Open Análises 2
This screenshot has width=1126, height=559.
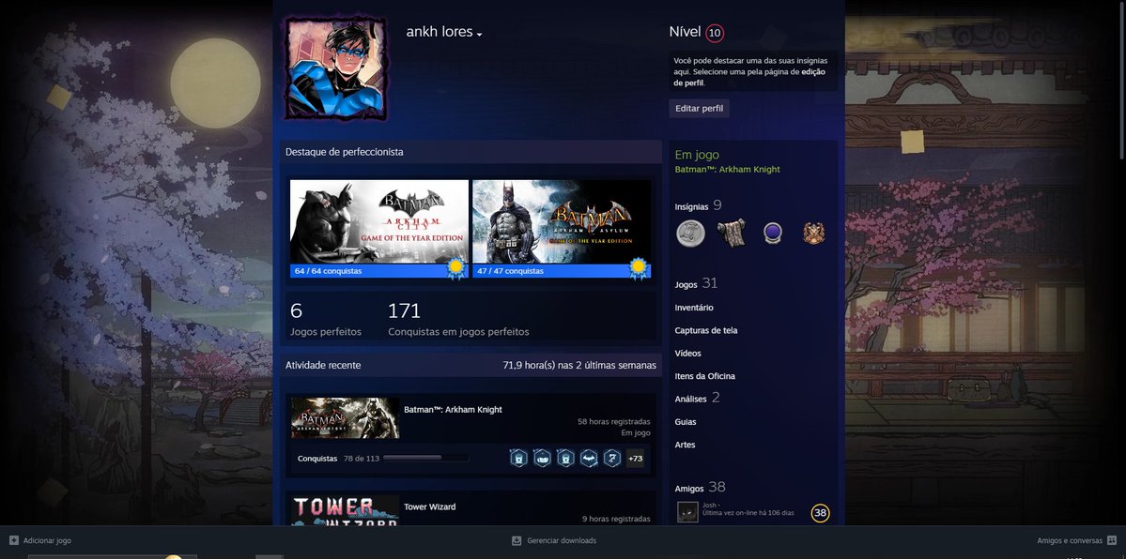pyautogui.click(x=697, y=399)
